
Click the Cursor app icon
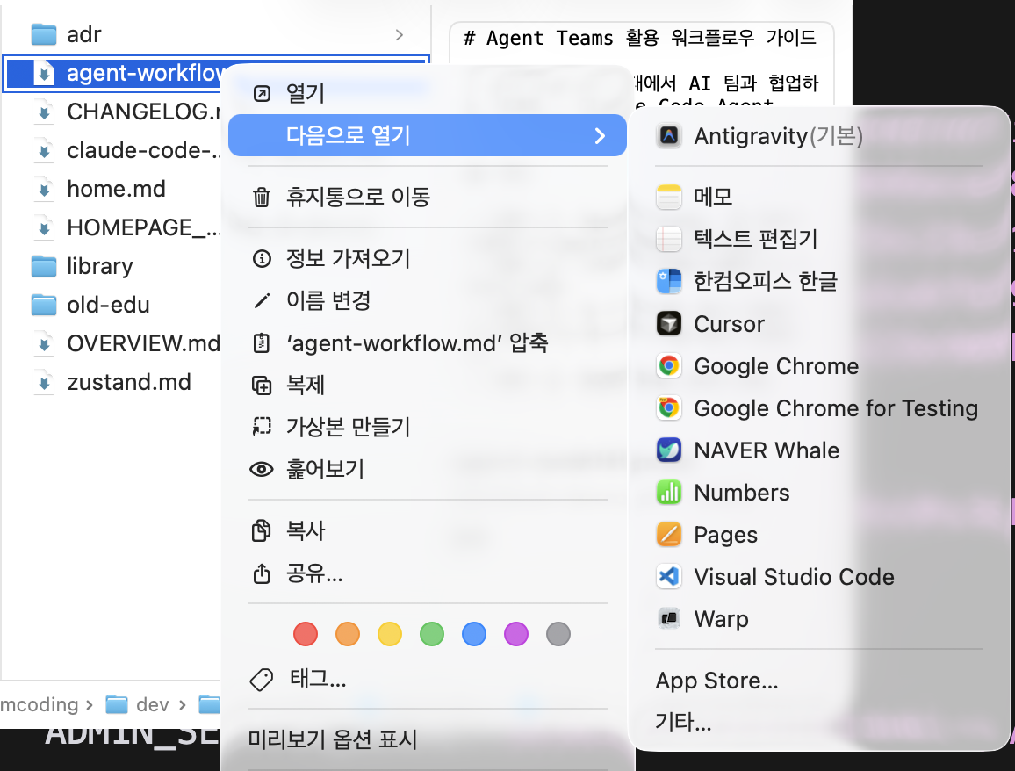(x=669, y=324)
